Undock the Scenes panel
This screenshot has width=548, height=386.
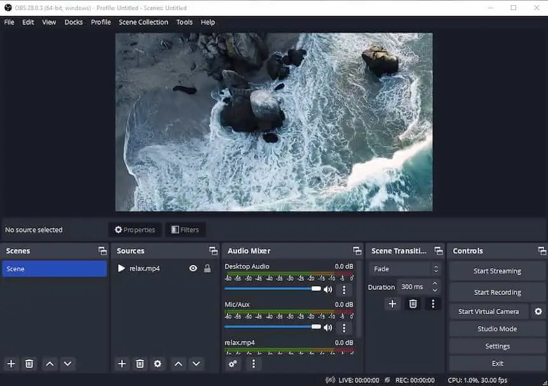coord(103,250)
